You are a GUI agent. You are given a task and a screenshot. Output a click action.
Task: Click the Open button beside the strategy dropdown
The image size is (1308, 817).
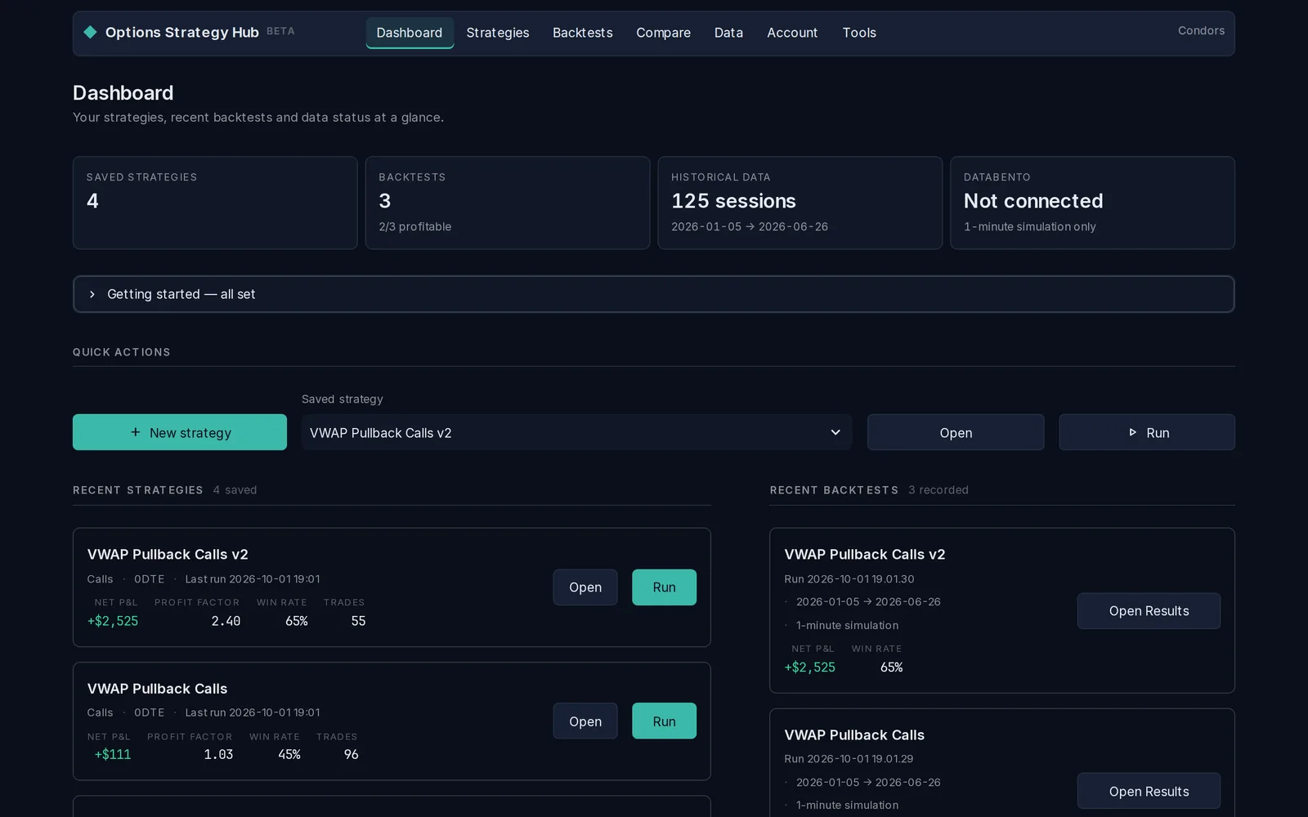tap(956, 432)
